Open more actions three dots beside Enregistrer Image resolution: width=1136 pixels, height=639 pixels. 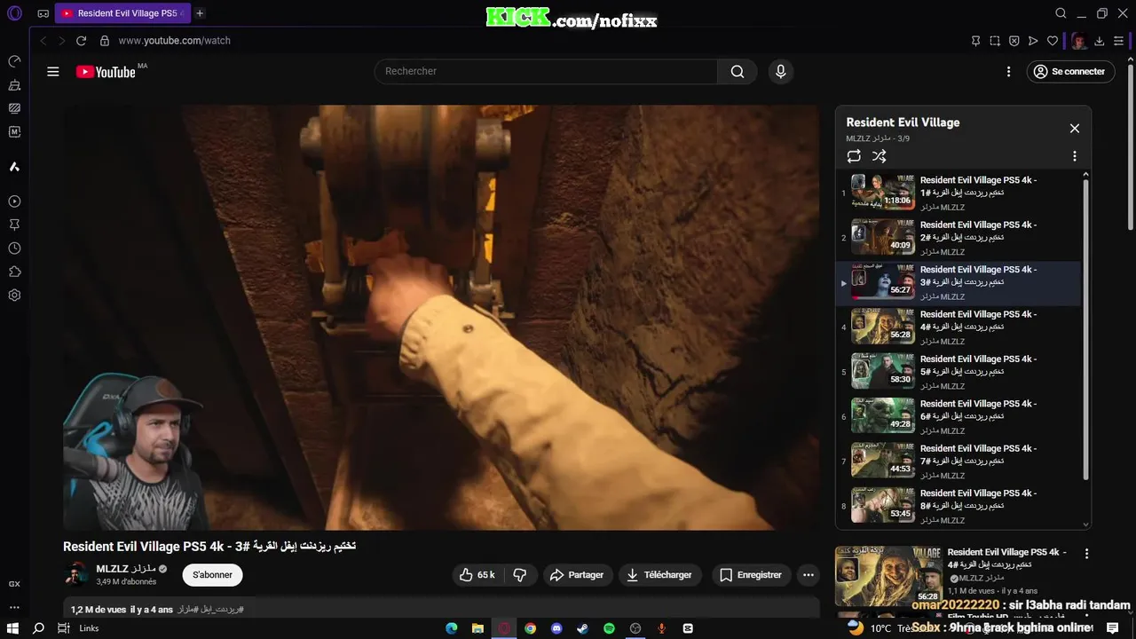tap(809, 575)
